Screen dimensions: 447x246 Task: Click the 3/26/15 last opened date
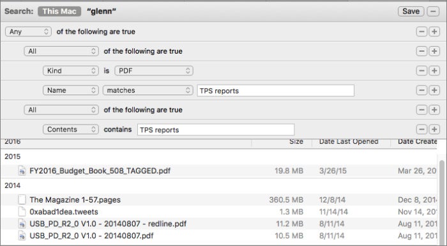point(333,171)
